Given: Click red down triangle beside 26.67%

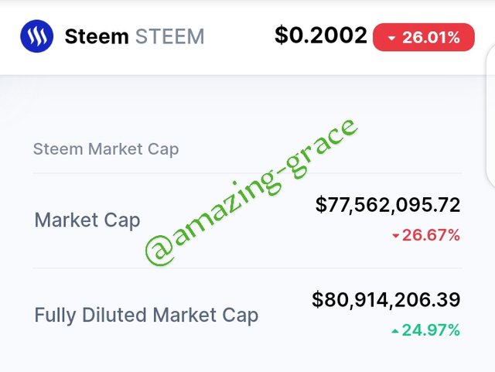Looking at the screenshot, I should point(396,236).
